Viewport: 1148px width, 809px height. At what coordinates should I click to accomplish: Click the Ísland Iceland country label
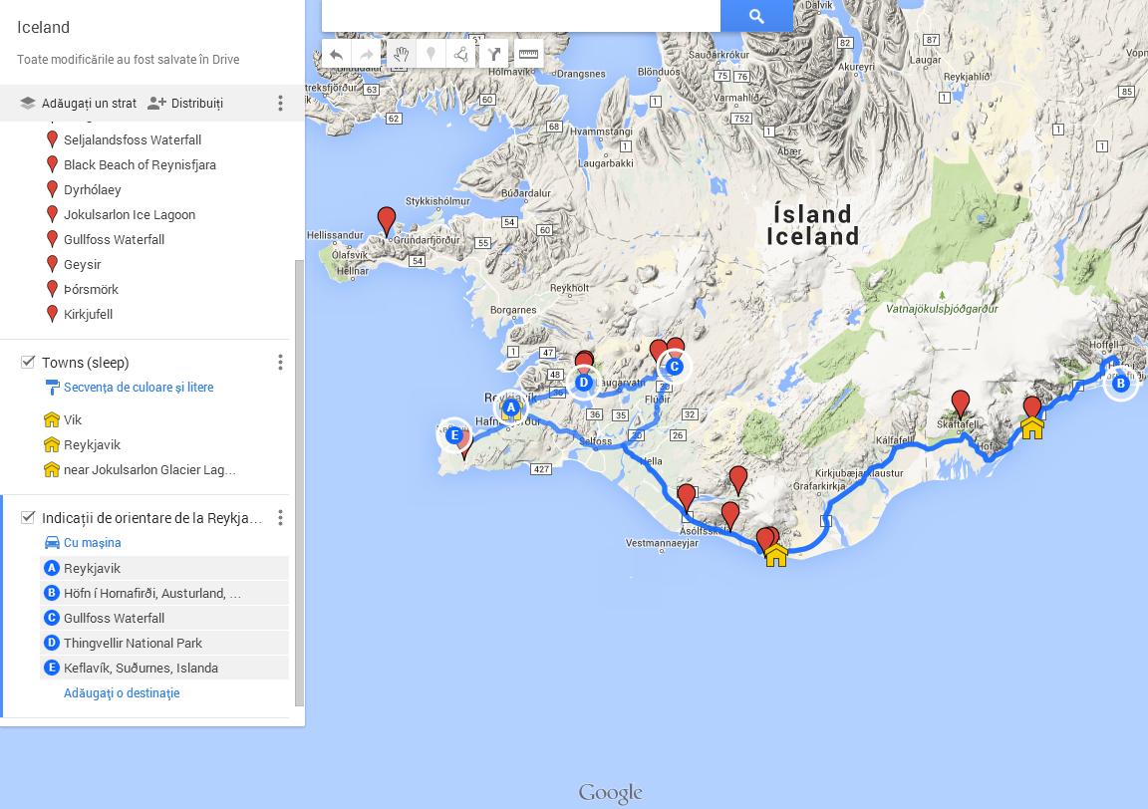pyautogui.click(x=813, y=225)
